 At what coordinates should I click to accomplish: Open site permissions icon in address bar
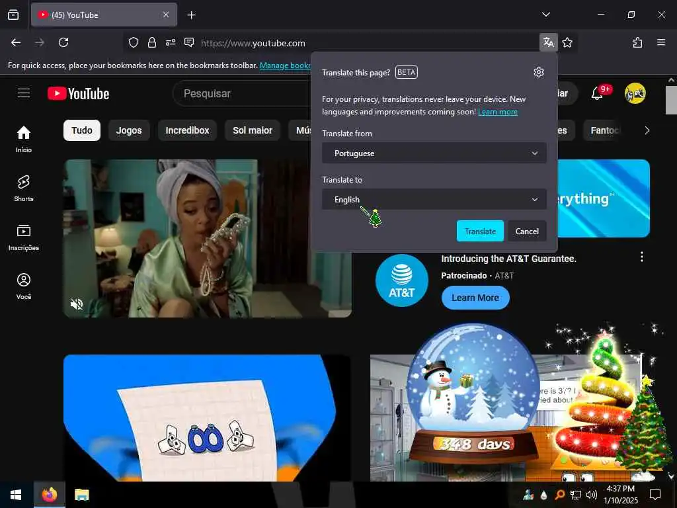pos(171,42)
